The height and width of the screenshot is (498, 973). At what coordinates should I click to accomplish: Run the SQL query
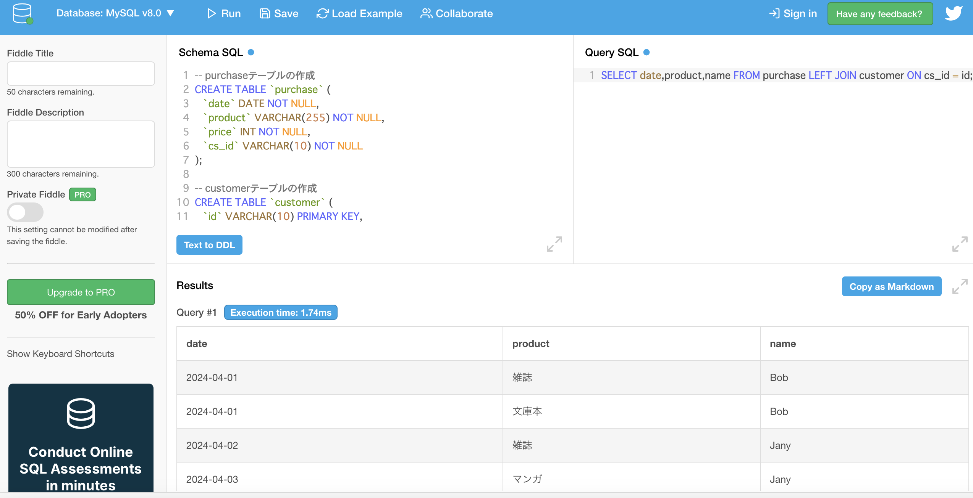(x=224, y=14)
